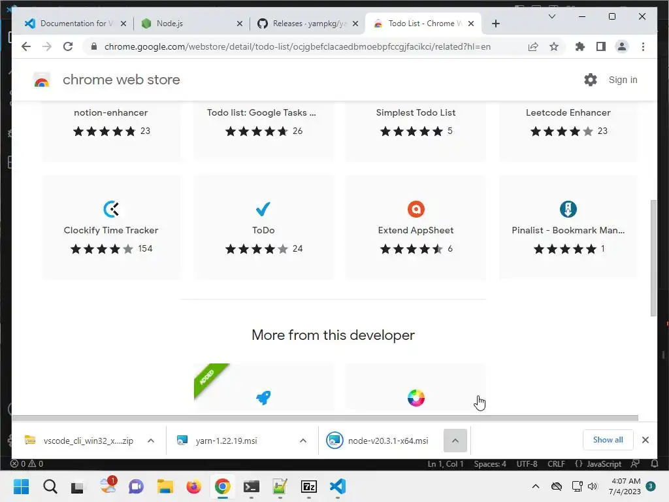The width and height of the screenshot is (669, 502).
Task: Launch Firefox from the taskbar
Action: click(x=193, y=486)
